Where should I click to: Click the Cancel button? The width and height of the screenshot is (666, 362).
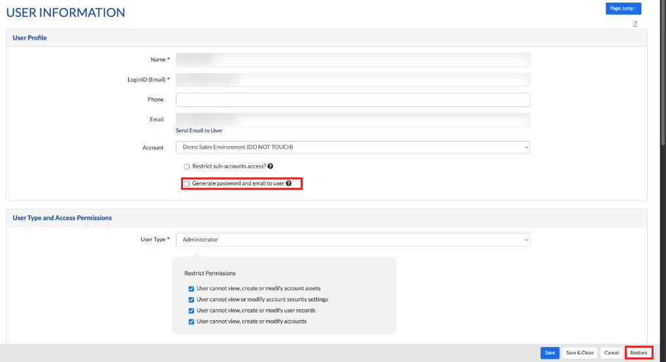pyautogui.click(x=612, y=353)
